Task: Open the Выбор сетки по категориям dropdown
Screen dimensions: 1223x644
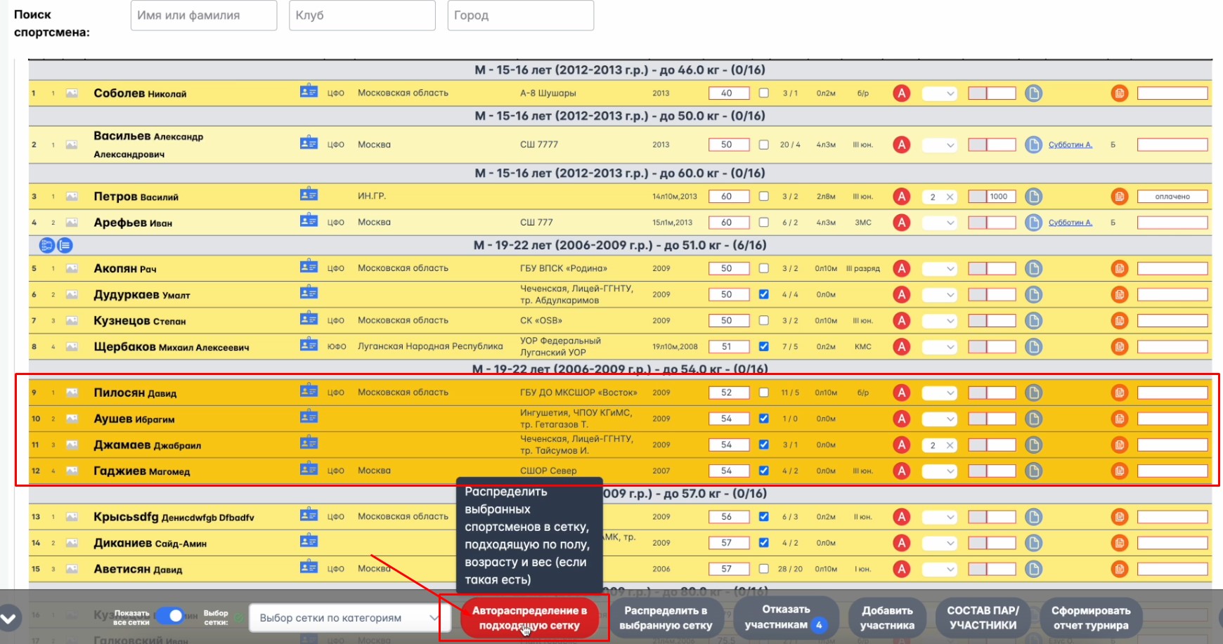Action: coord(348,617)
